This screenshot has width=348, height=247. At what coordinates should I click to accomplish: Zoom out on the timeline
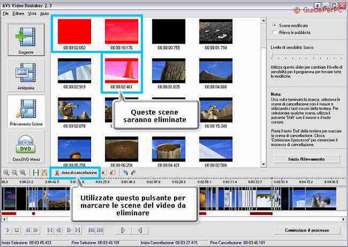click(x=15, y=173)
